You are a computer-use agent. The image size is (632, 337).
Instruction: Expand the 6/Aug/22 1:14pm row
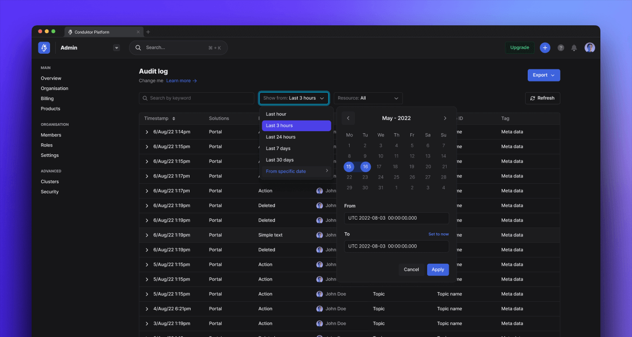click(147, 132)
